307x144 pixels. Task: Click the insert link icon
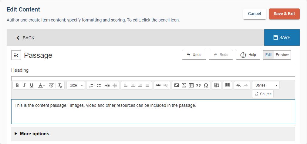[158, 85]
